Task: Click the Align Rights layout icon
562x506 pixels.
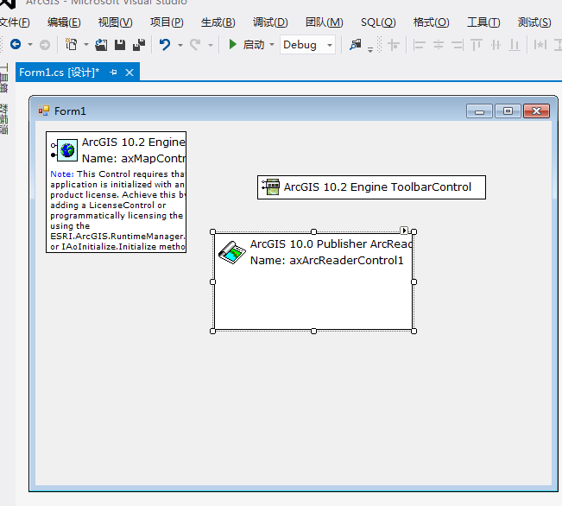Action: 458,45
